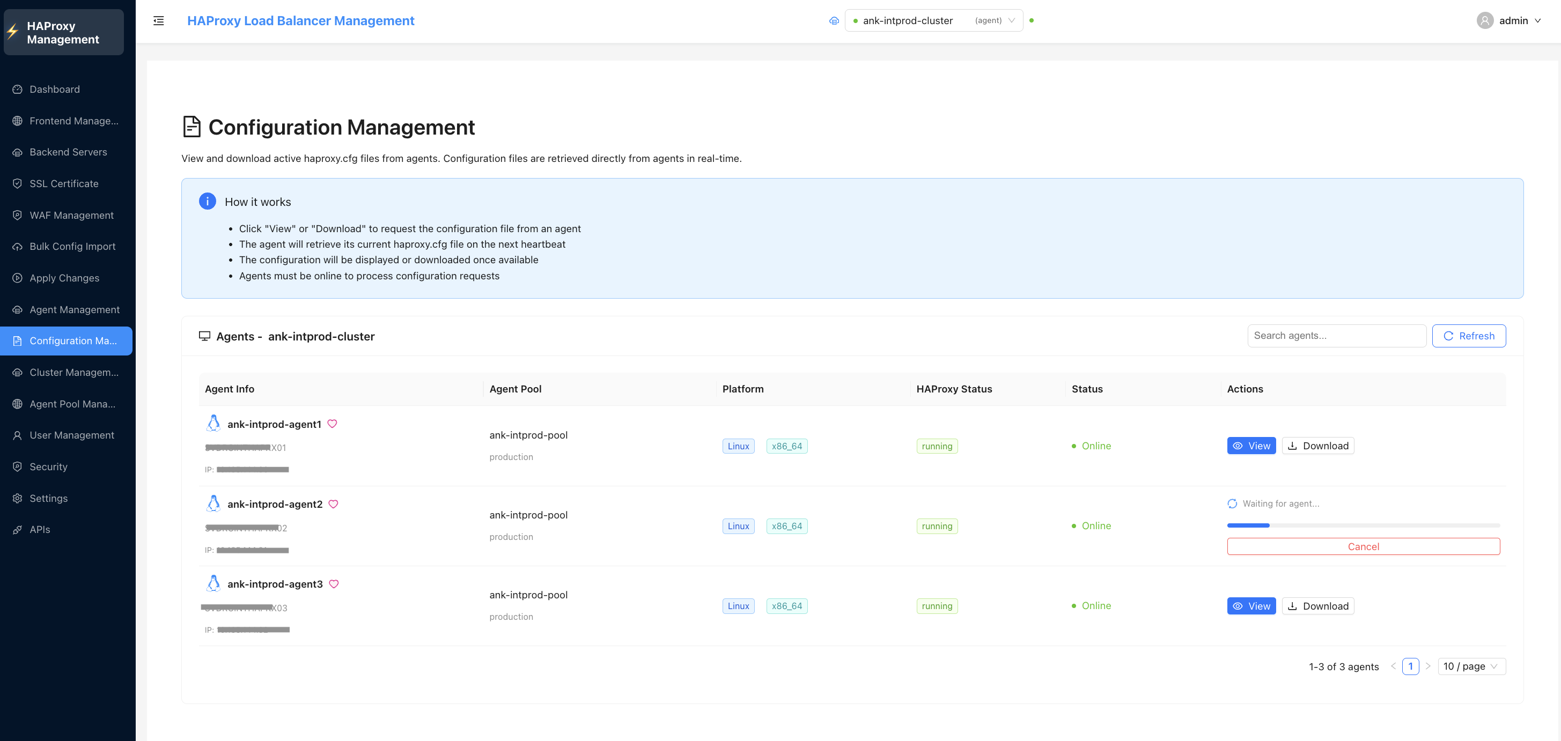1561x741 pixels.
Task: Click the Linux penguin icon for ank-intprod-agent2
Action: [213, 503]
